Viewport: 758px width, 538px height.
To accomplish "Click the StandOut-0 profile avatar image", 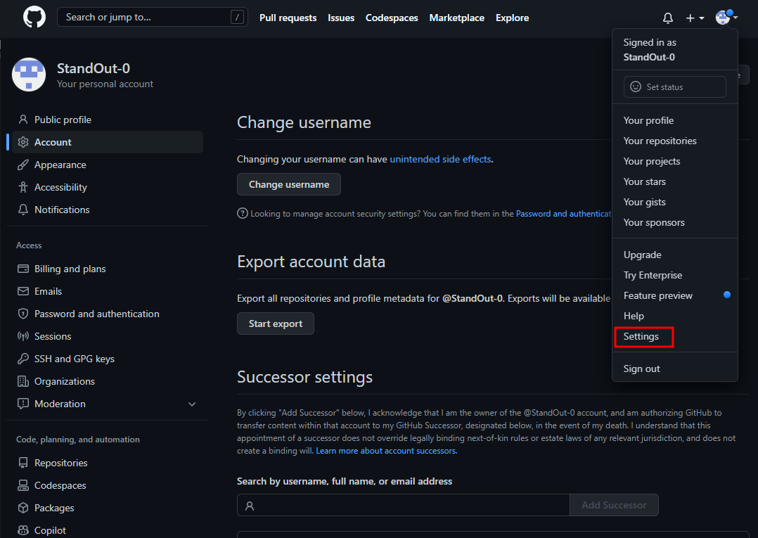I will coord(29,75).
